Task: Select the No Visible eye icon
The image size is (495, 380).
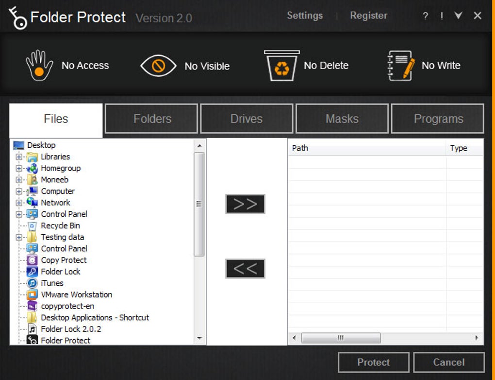Action: pos(158,66)
